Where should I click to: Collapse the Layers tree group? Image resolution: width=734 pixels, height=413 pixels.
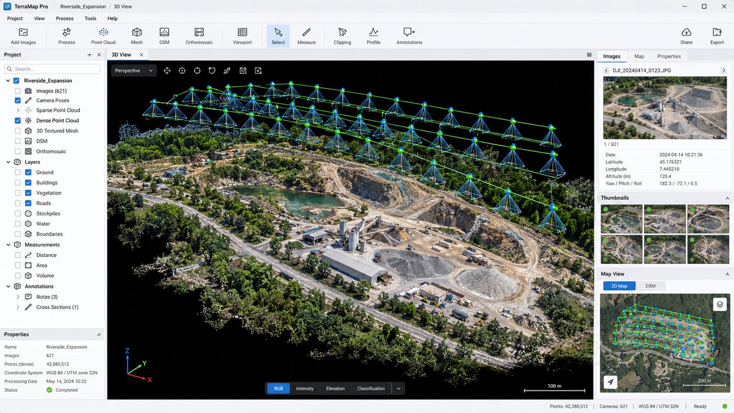[8, 162]
